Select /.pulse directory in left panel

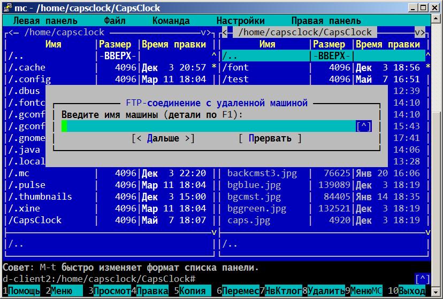click(x=110, y=185)
